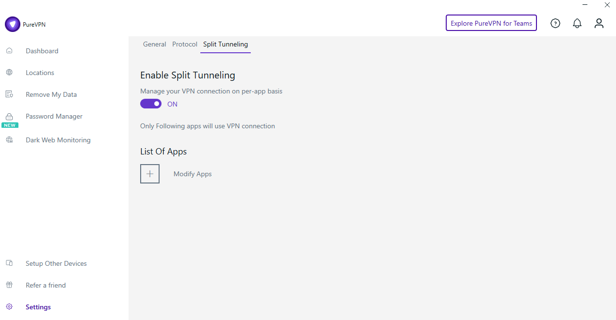The image size is (616, 320).
Task: Click the PureVPN shield logo
Action: [13, 24]
